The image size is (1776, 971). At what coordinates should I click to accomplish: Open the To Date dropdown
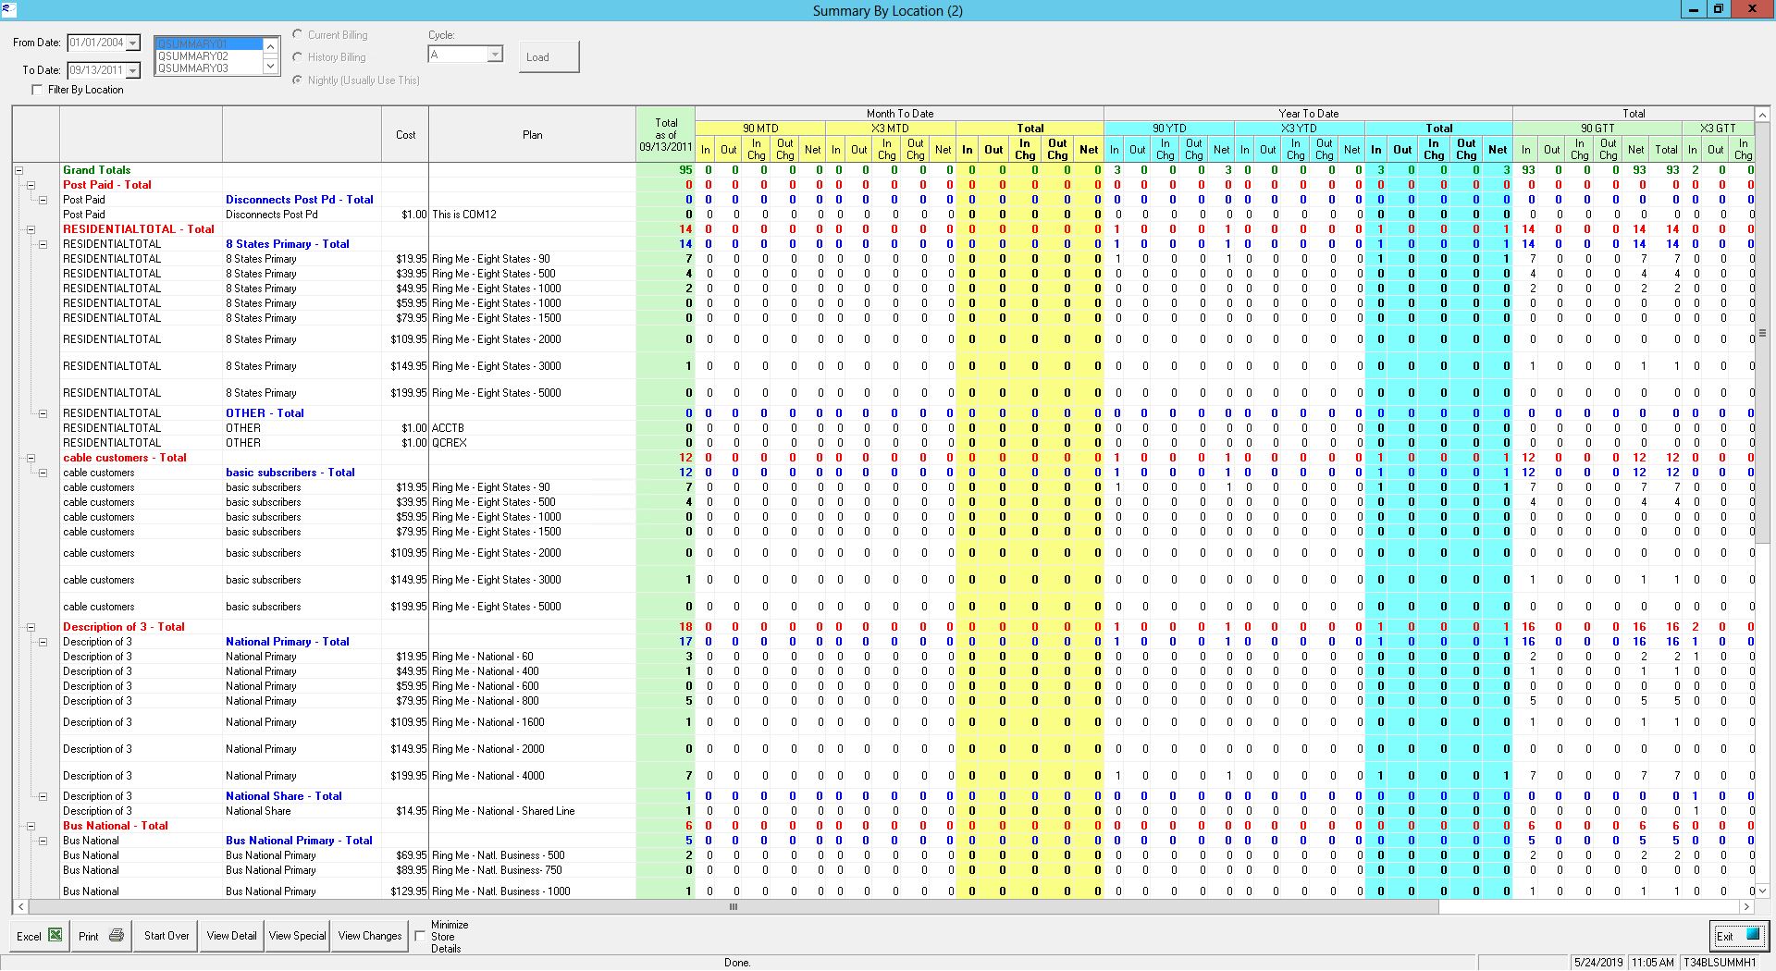pyautogui.click(x=133, y=70)
